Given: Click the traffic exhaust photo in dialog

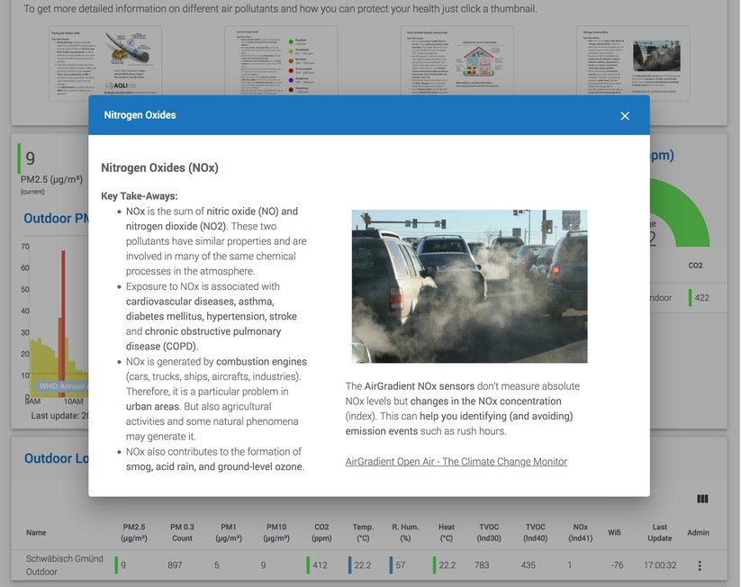Looking at the screenshot, I should (469, 286).
